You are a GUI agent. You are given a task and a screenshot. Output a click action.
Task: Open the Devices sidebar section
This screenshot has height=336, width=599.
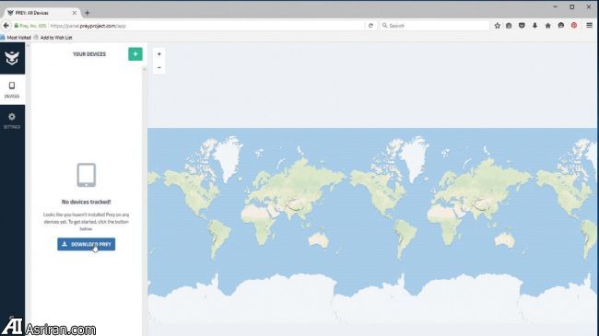coord(12,89)
